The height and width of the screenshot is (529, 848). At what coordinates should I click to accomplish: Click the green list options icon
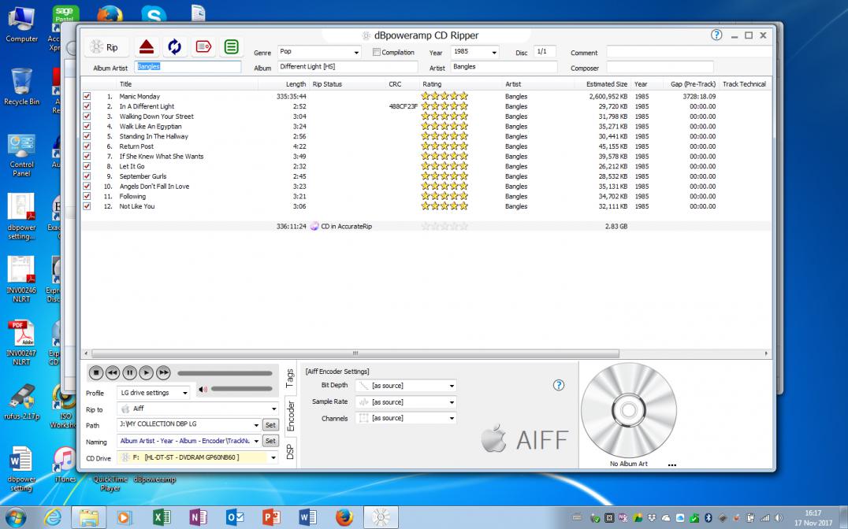click(x=231, y=47)
